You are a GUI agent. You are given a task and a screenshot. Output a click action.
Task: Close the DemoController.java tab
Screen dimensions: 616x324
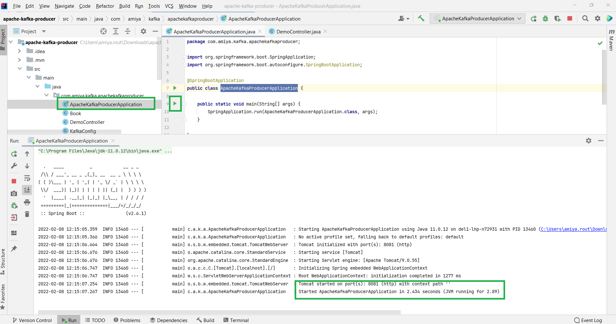(326, 31)
